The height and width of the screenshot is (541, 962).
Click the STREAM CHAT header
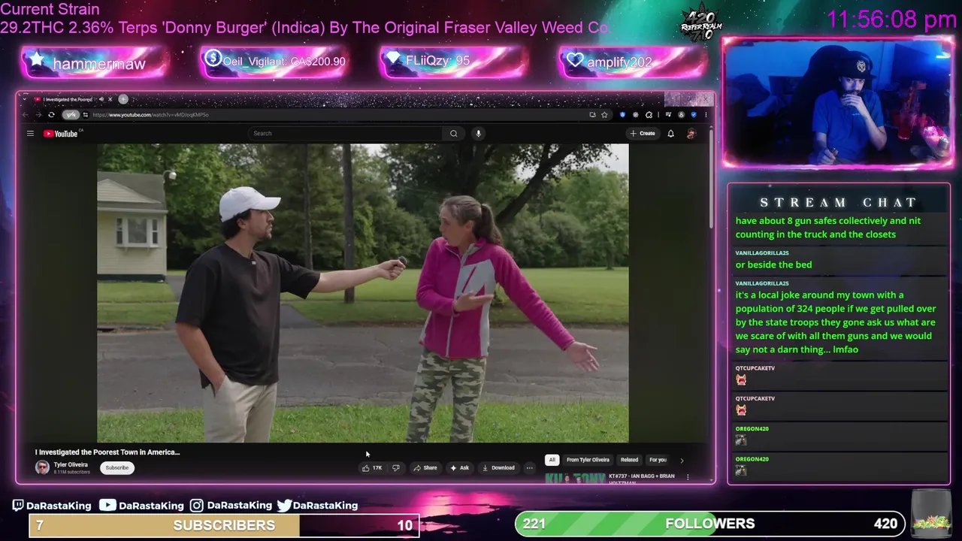click(838, 202)
